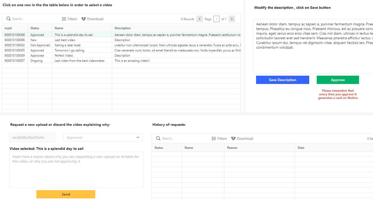Click the Reason column header in History
Image resolution: width=373 pixels, height=201 pixels.
pyautogui.click(x=232, y=148)
